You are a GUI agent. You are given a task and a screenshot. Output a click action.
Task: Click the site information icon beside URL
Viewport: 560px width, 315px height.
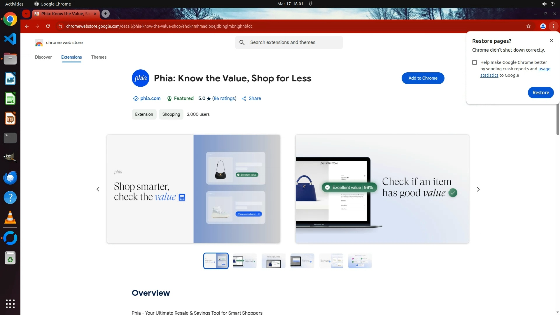tap(60, 26)
